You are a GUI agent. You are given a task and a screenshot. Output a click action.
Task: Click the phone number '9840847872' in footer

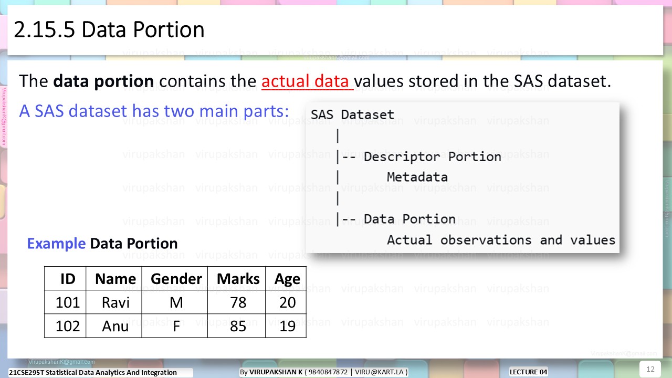328,372
